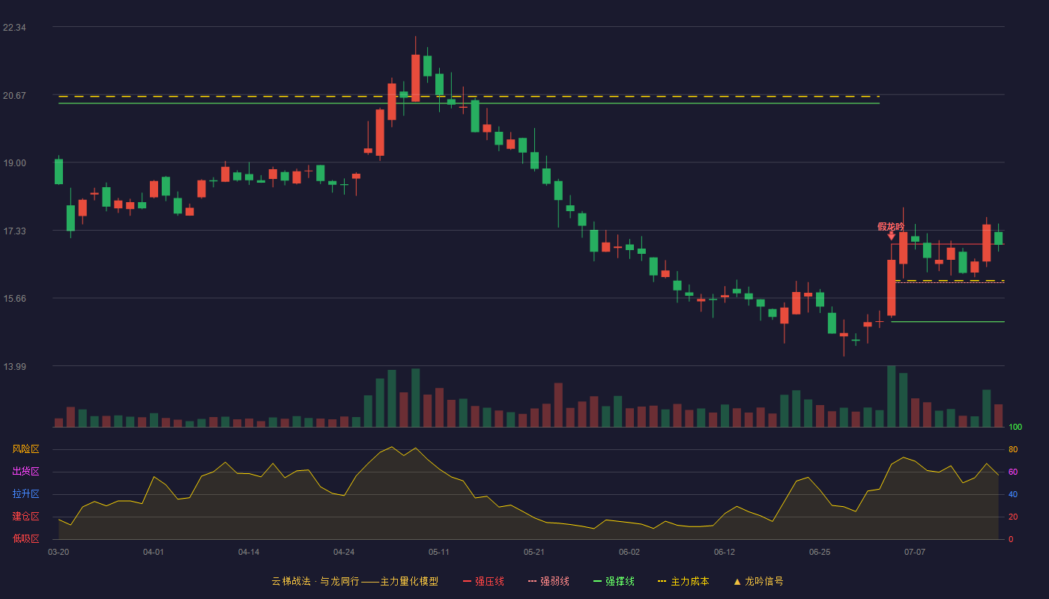1049x599 pixels.
Task: Select the 低吸区 zone label
Action: 25,538
